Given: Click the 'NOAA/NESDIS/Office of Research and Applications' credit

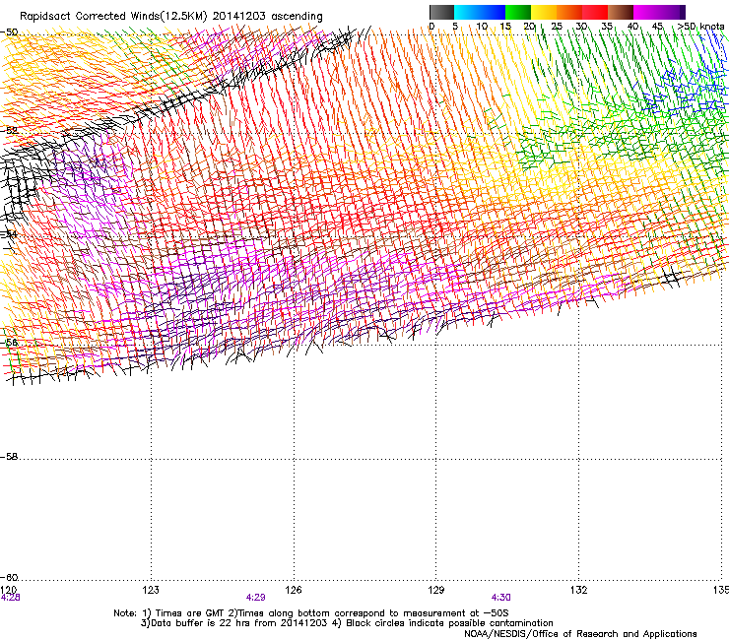Looking at the screenshot, I should coord(580,634).
